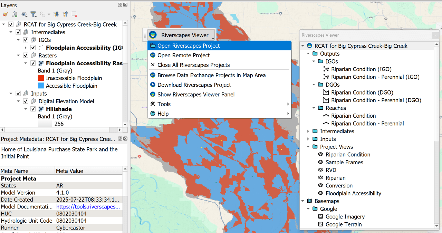The height and width of the screenshot is (233, 442).
Task: Click the Add Group icon in Layers
Action: coord(15,14)
